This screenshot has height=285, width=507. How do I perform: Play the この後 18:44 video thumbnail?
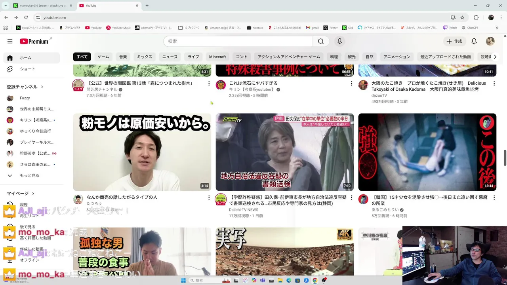pyautogui.click(x=427, y=152)
